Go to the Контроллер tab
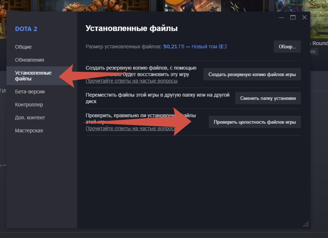The width and height of the screenshot is (328, 238). pos(29,105)
